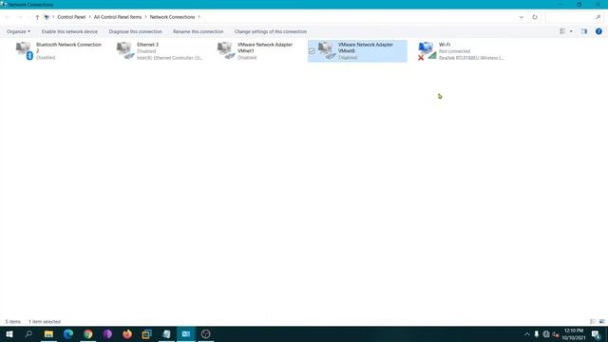Click Change settings of this connection
Viewport: 608px width, 342px height.
[x=270, y=31]
